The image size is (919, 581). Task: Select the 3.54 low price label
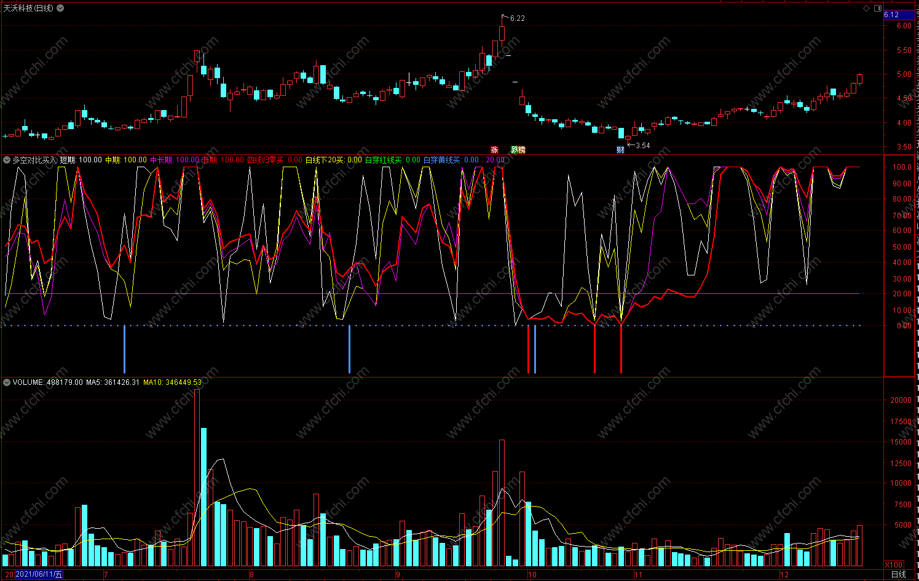tap(642, 146)
